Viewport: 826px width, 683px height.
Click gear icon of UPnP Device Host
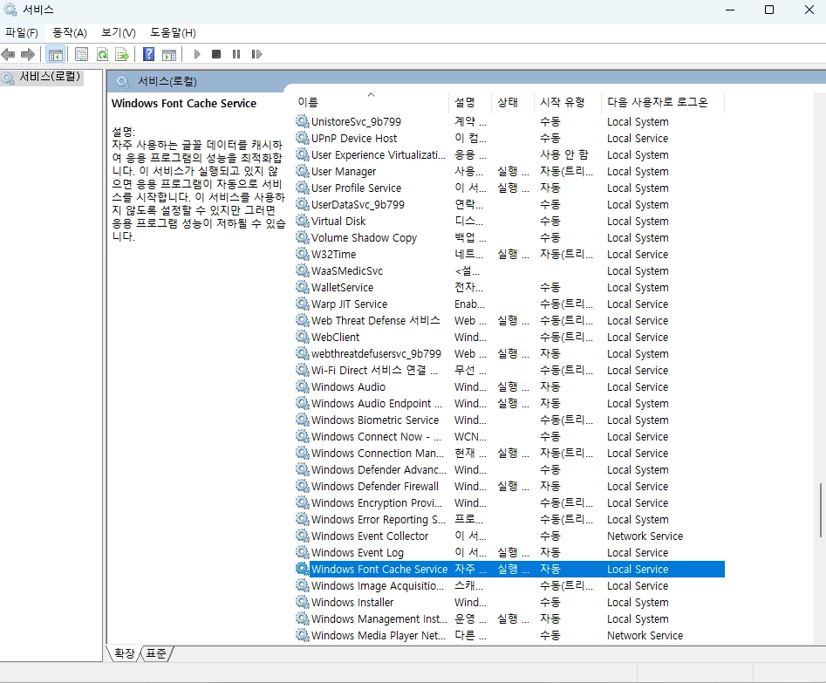point(303,138)
